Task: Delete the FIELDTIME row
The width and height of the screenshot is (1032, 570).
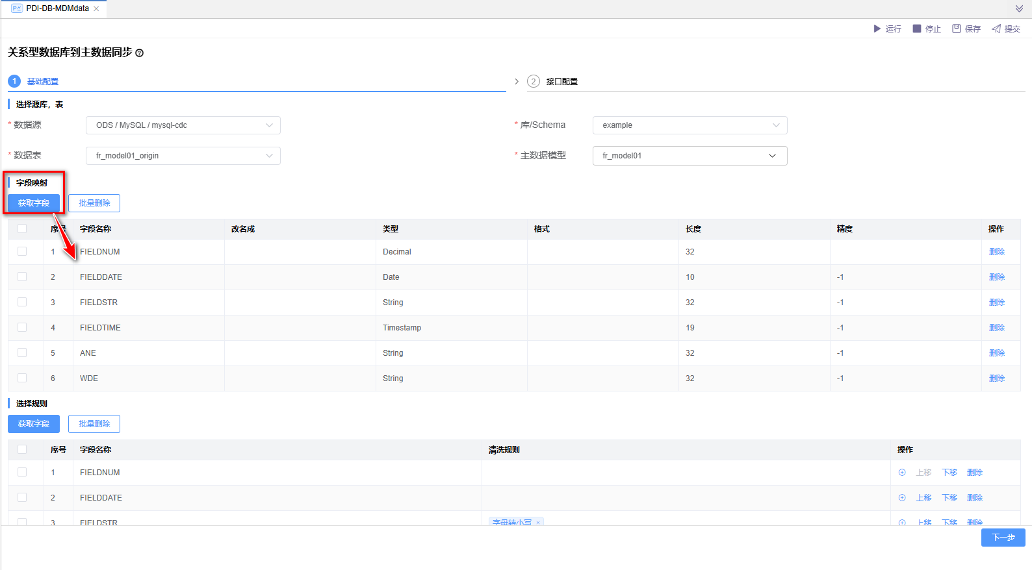Action: click(997, 328)
